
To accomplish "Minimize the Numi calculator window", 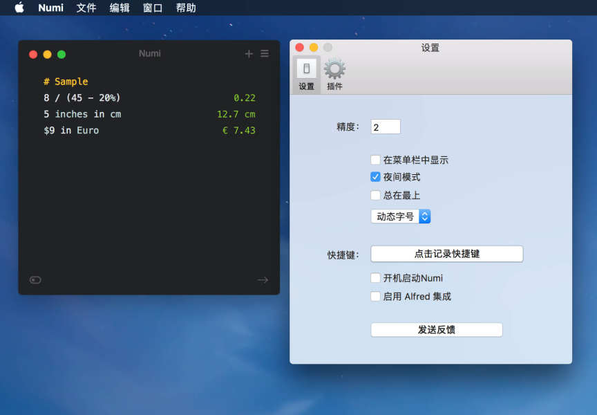I will 47,55.
